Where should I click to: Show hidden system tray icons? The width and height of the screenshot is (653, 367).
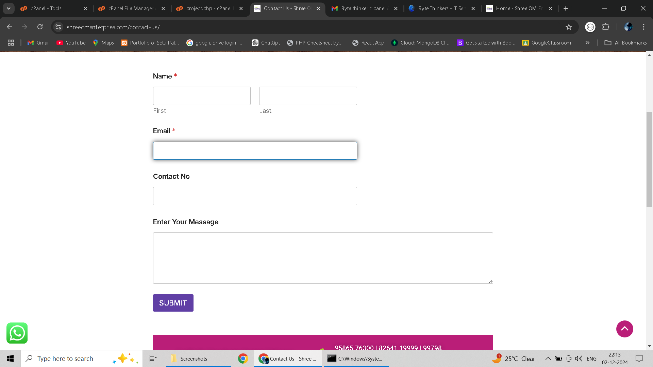(x=548, y=359)
